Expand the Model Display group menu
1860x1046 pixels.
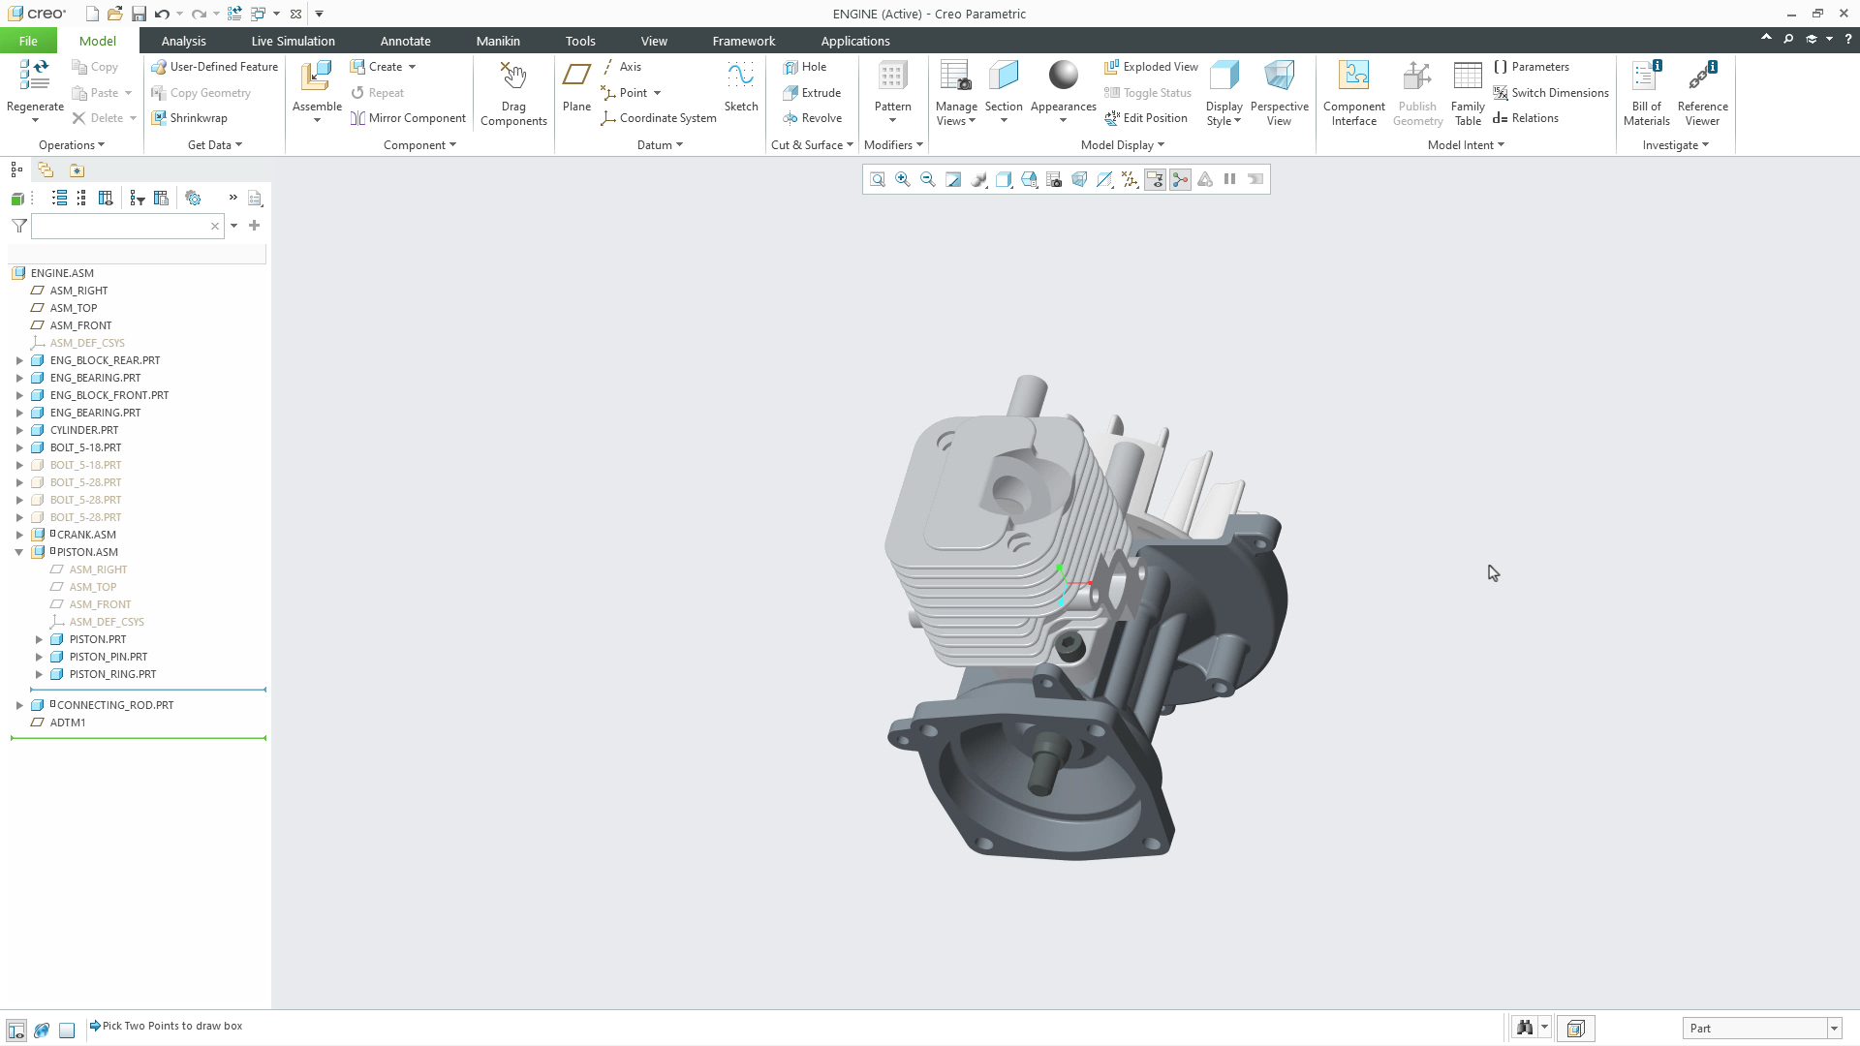point(1122,145)
